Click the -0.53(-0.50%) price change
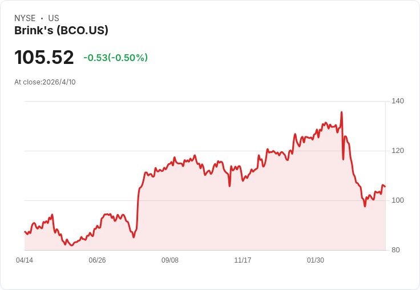Image resolution: width=420 pixels, height=290 pixels. [x=115, y=58]
